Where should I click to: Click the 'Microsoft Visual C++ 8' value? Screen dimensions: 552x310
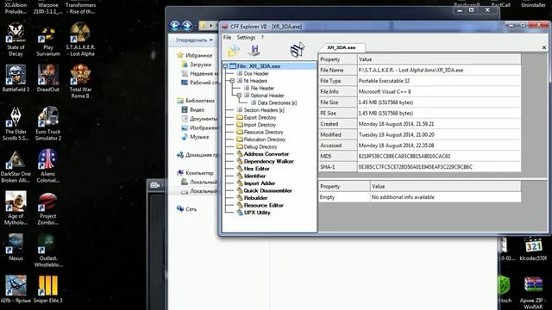[x=439, y=92]
